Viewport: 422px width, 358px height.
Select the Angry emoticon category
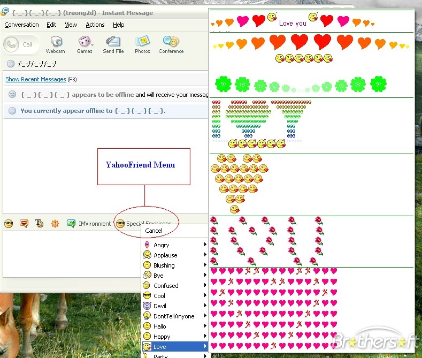coord(175,245)
